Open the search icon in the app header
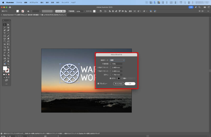211x137 pixels. (199, 7)
